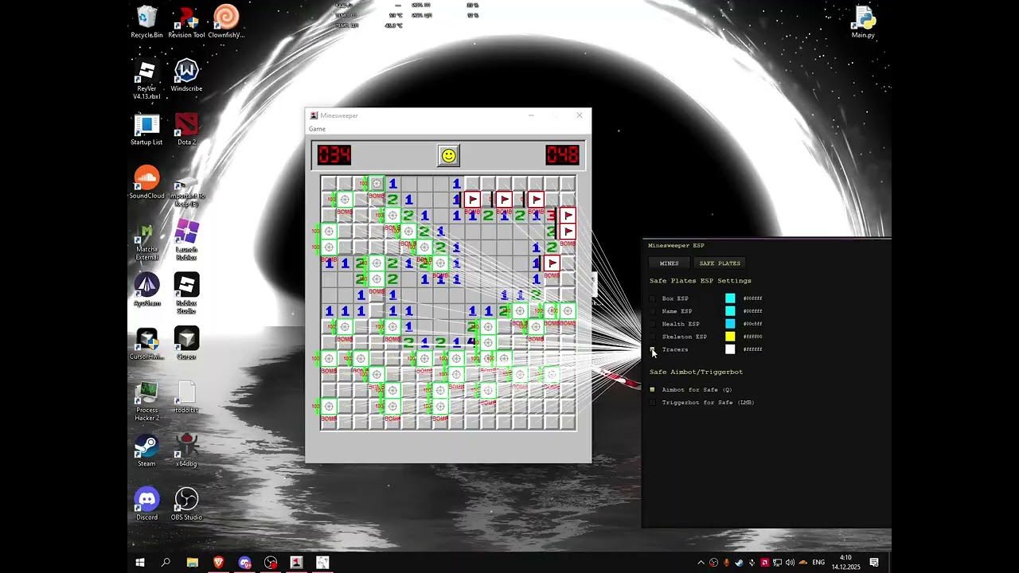Image resolution: width=1019 pixels, height=573 pixels.
Task: Expand hidden system tray icons chevron
Action: (x=701, y=563)
